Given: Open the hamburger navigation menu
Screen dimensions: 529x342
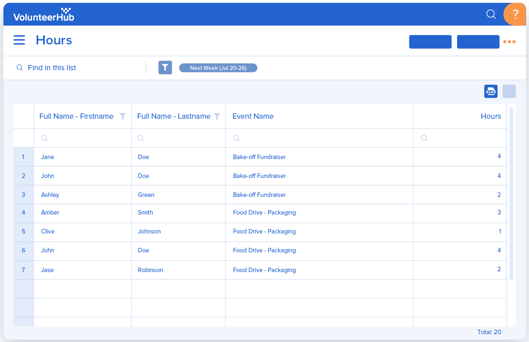Looking at the screenshot, I should click(x=19, y=40).
